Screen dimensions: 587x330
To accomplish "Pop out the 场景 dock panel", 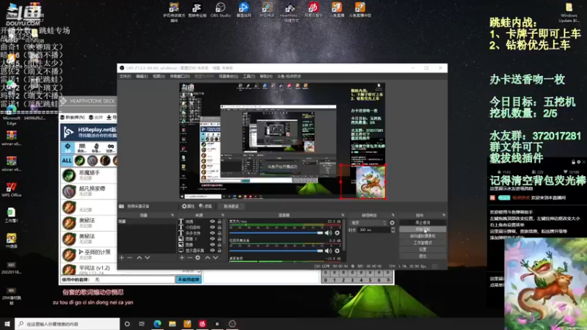I will 172,215.
